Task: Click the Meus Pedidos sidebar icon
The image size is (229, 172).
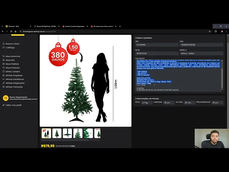Action: [x=4, y=64]
